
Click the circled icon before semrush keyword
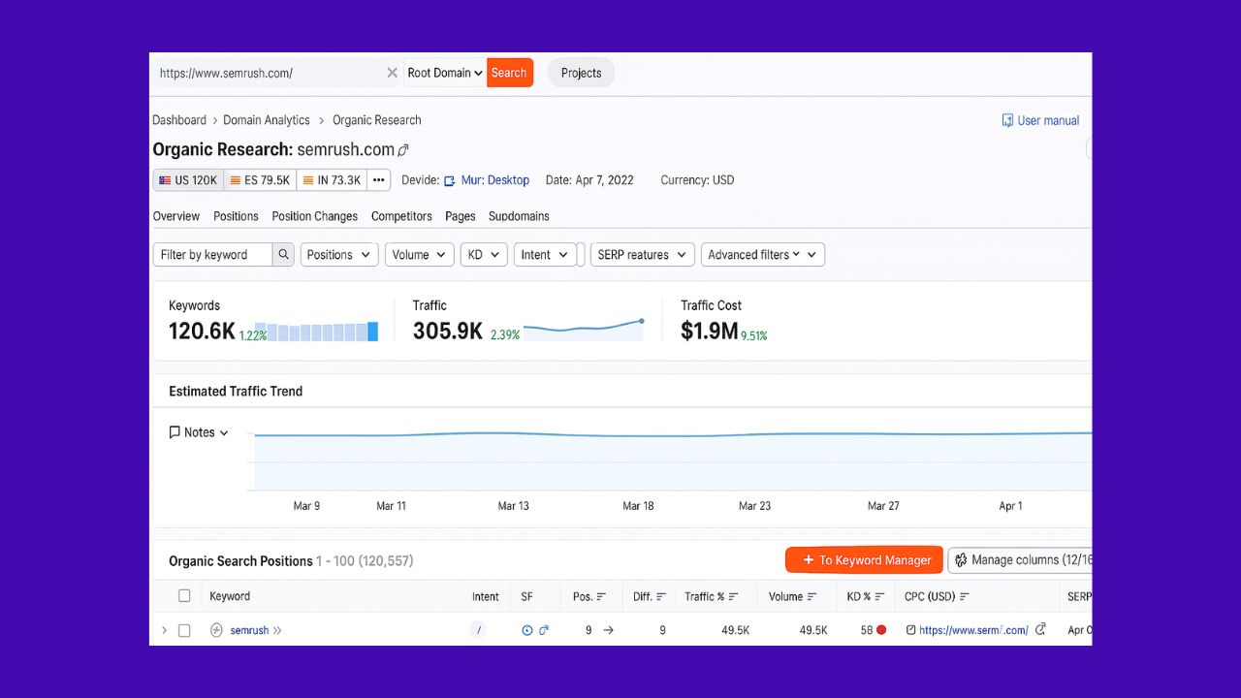click(216, 630)
